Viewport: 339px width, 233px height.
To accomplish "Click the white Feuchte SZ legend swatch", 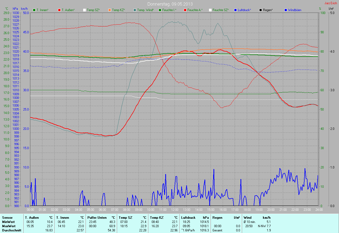I will [x=210, y=10].
